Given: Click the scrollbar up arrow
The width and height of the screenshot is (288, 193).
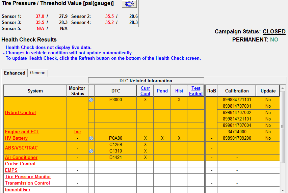Looking at the screenshot, I should point(283,94).
